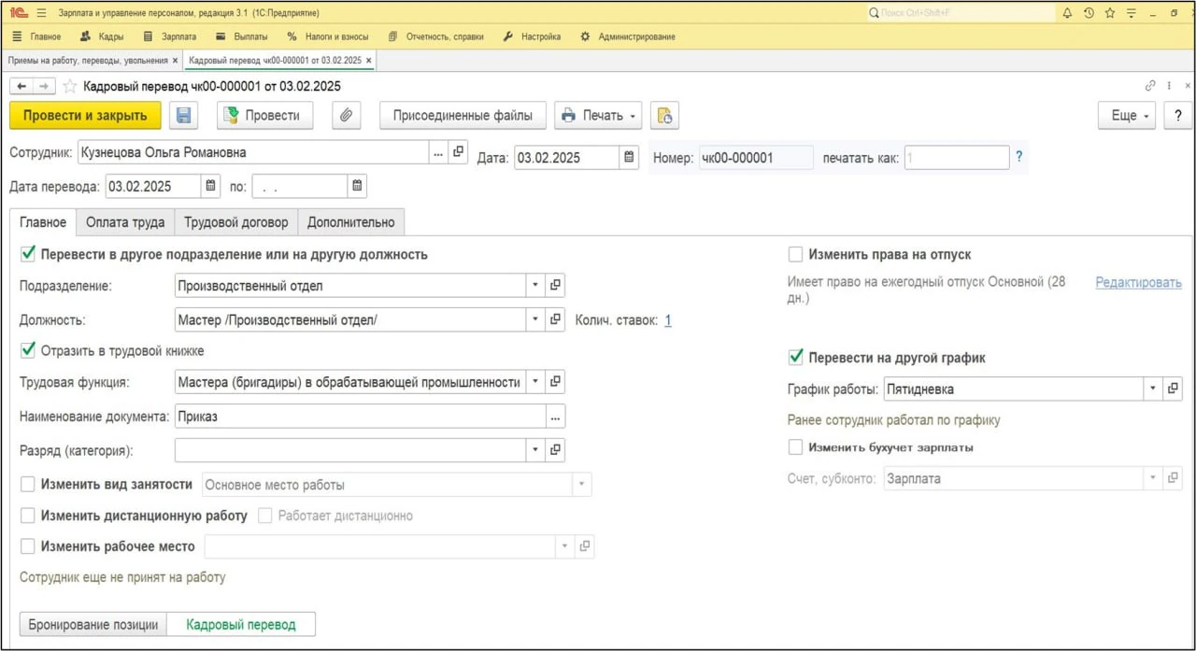Enable the 'Изменить вид занятости' checkbox
Screen dimensions: 1196x651
(x=27, y=485)
